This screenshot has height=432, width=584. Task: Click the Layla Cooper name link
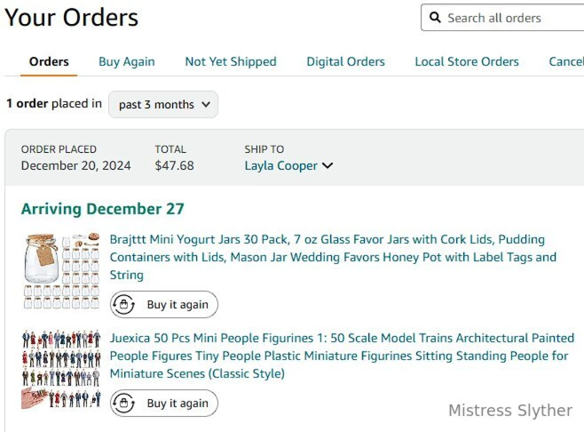tap(281, 166)
